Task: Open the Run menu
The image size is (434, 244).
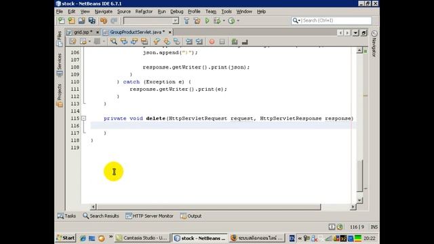Action: (x=161, y=12)
